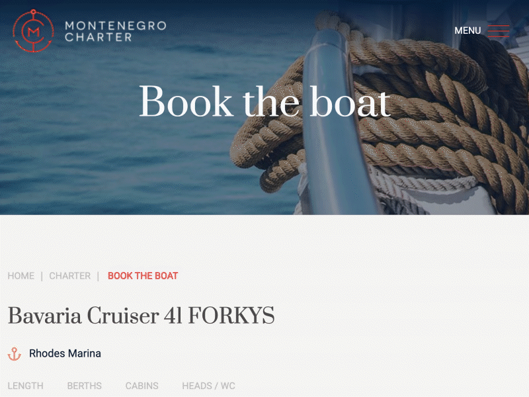Click the CABINS spec label

(x=142, y=386)
